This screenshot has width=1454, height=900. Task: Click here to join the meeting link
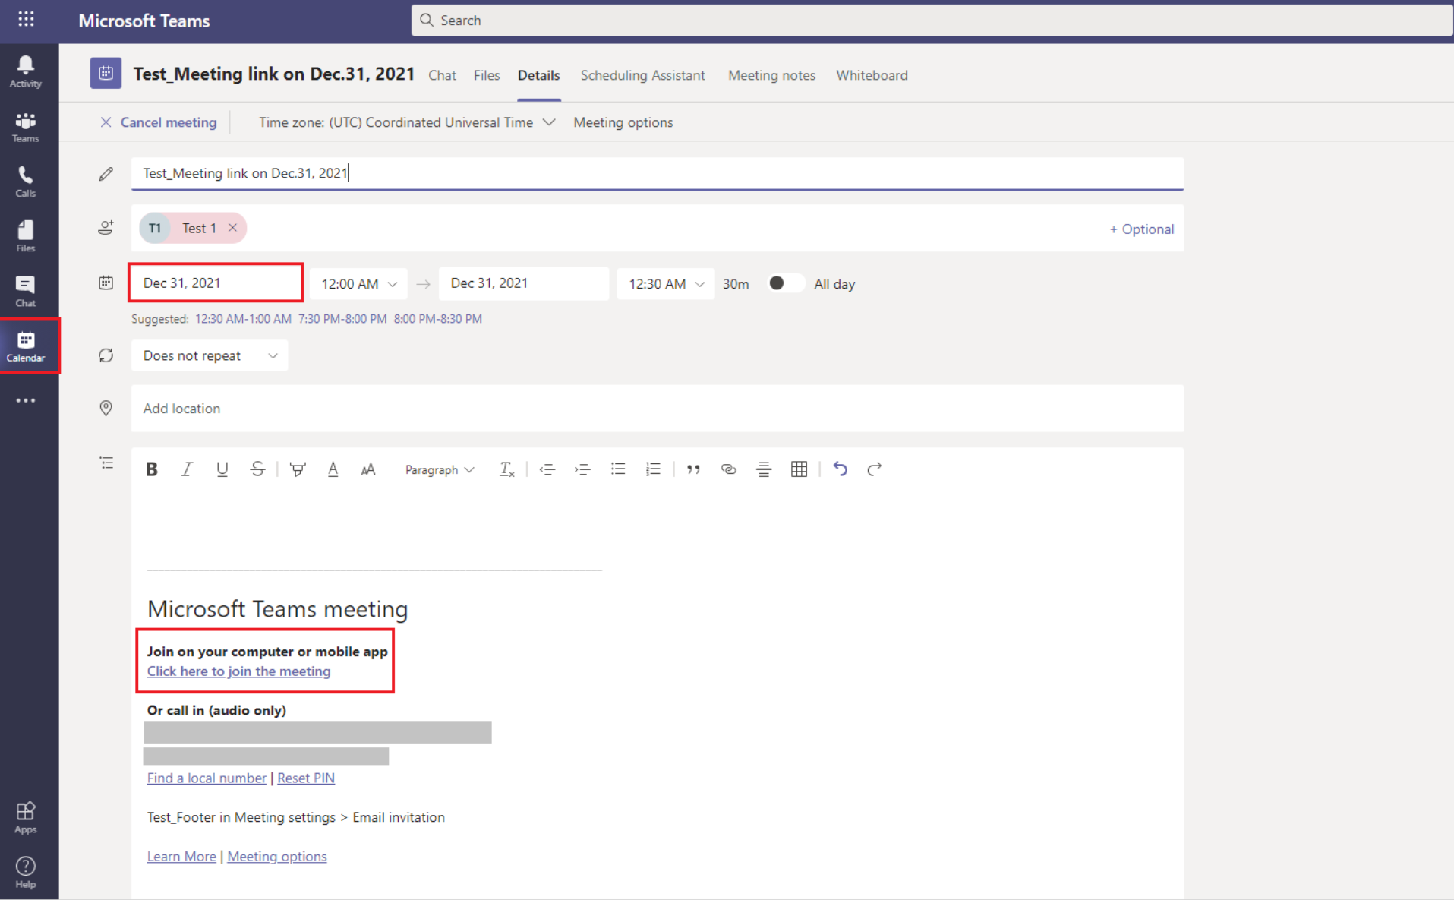point(238,671)
